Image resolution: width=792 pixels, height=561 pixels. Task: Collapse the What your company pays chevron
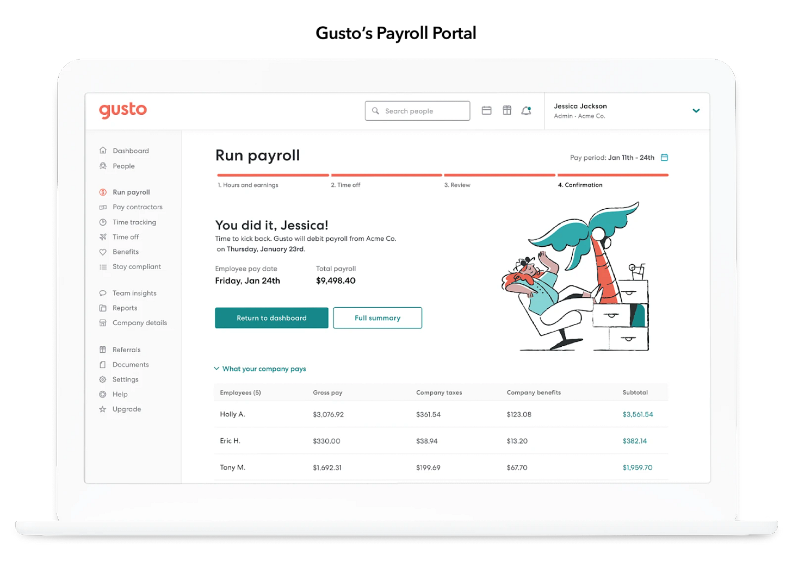216,369
